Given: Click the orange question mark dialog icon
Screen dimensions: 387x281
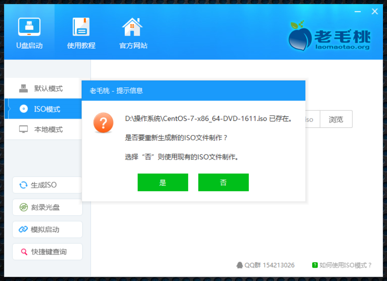Looking at the screenshot, I should point(103,123).
